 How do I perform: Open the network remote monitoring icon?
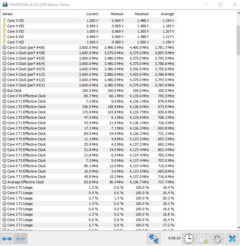(154, 239)
